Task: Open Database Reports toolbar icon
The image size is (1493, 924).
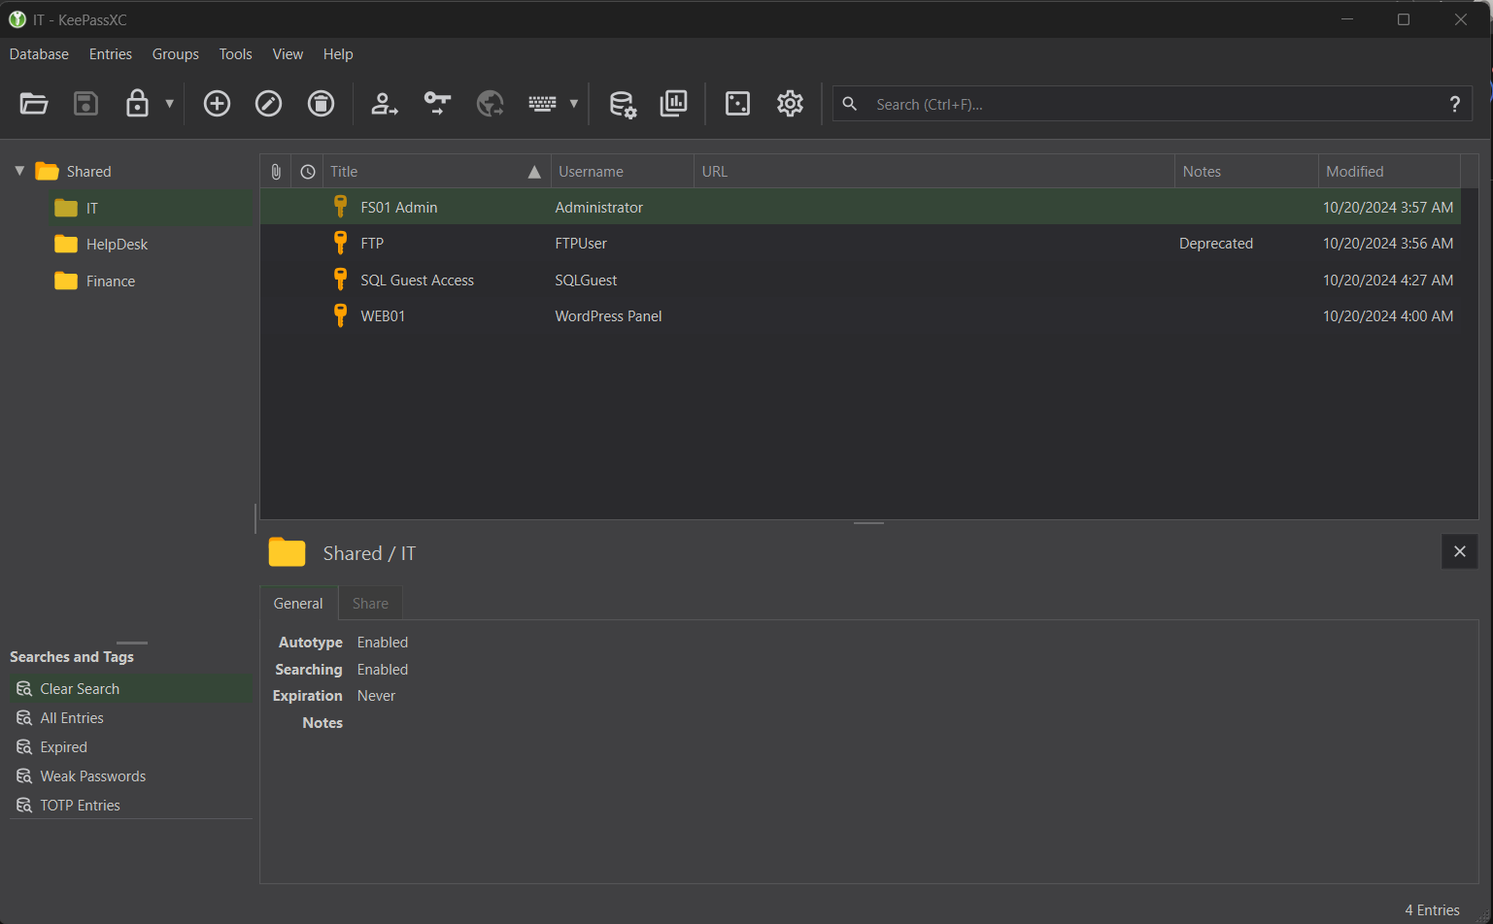Action: [x=673, y=104]
